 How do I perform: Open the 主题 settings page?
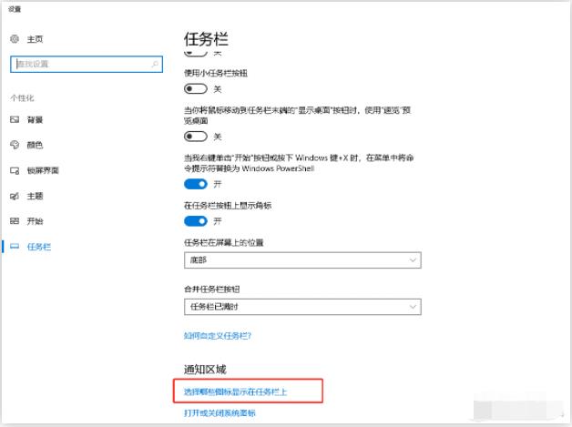point(35,196)
